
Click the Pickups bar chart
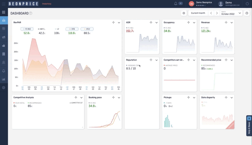tap(168, 121)
